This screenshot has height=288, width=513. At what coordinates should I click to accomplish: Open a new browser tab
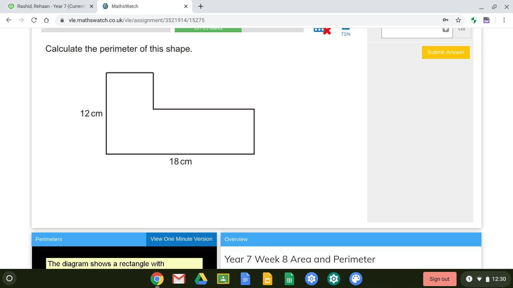click(x=201, y=6)
